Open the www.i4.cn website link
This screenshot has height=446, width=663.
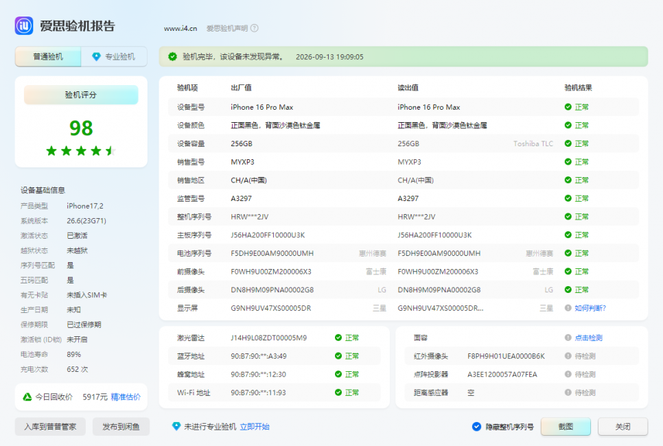pos(181,28)
